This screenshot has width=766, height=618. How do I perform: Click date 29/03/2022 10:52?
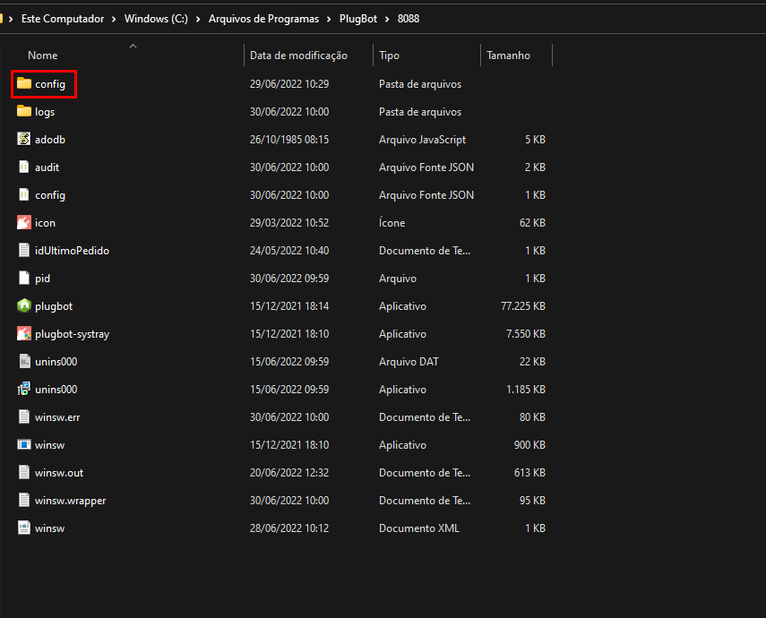tap(289, 223)
